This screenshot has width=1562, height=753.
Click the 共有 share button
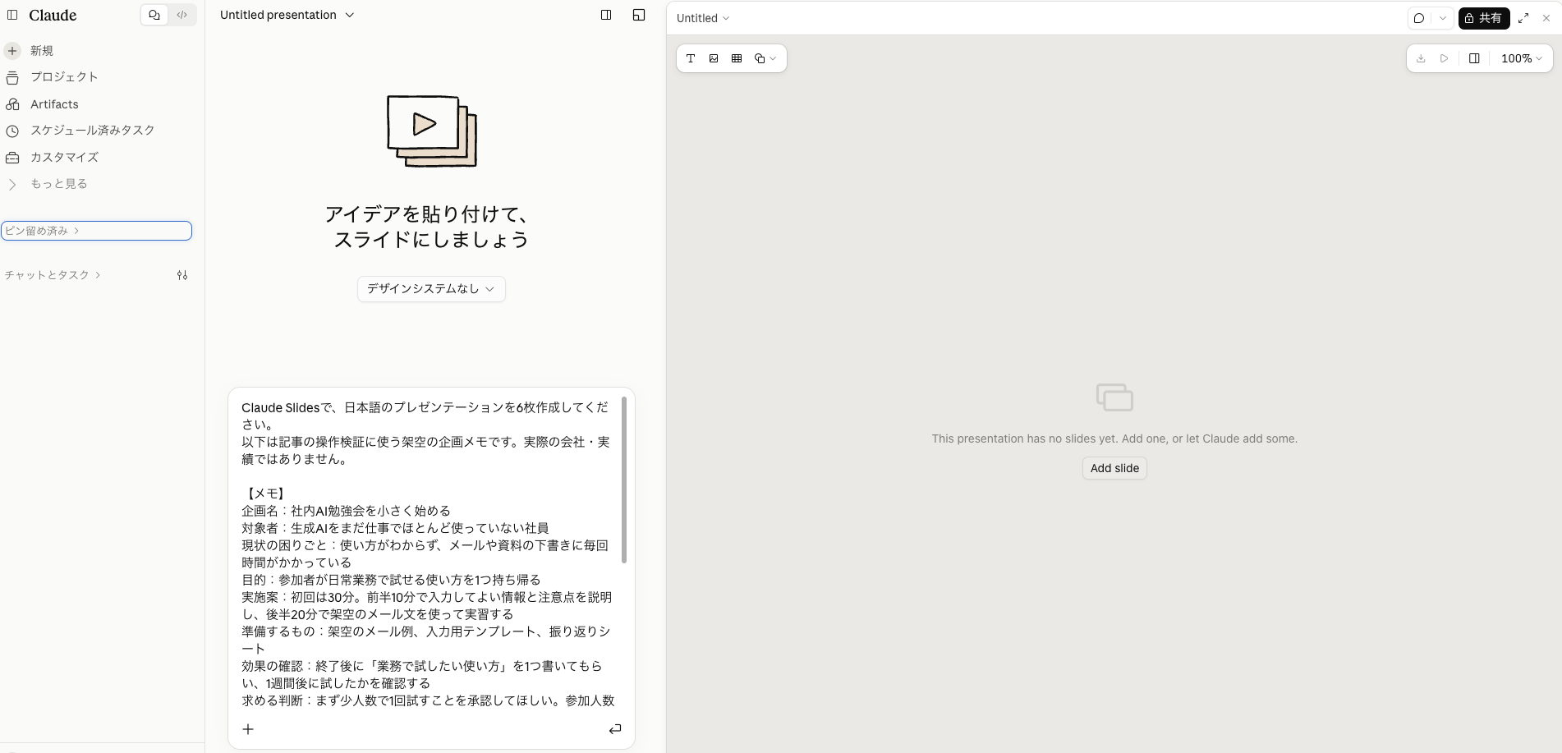pos(1483,18)
